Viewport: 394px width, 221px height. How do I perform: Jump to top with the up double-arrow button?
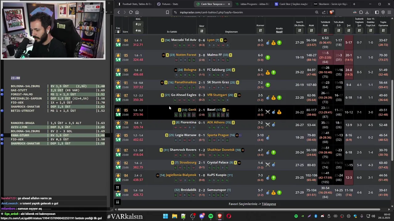[117, 188]
